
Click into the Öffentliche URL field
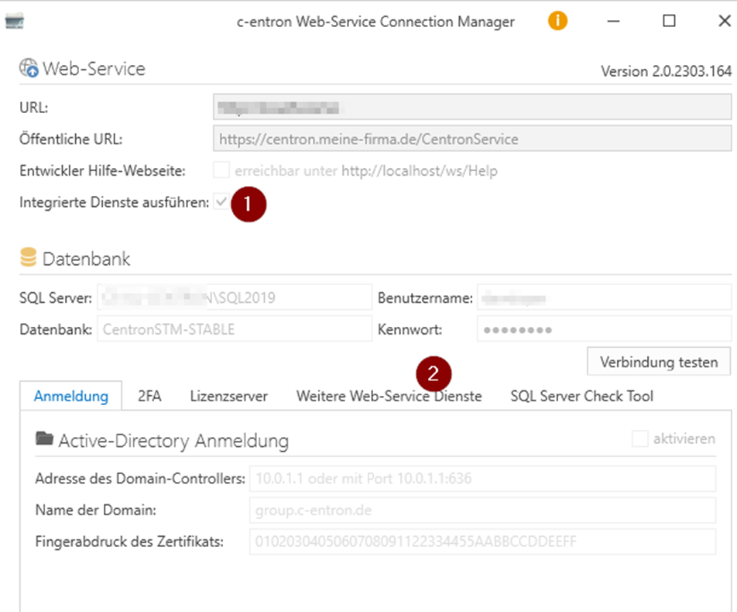471,139
